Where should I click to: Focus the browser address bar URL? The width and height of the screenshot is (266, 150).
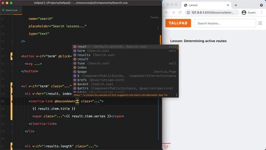pos(213,12)
